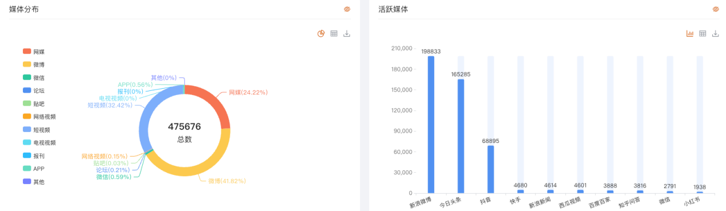Select the 微信(0.59%) pie label
This screenshot has width=726, height=211.
[114, 177]
